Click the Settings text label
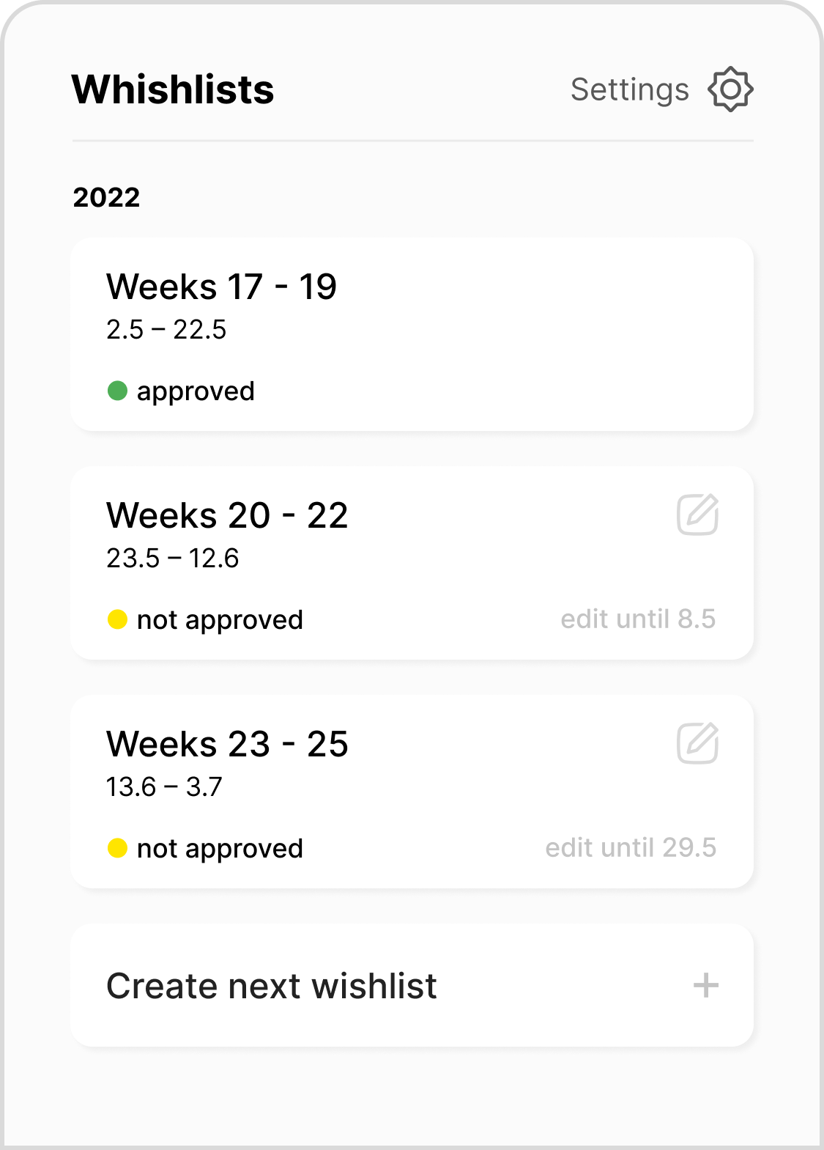This screenshot has height=1150, width=824. tap(629, 90)
